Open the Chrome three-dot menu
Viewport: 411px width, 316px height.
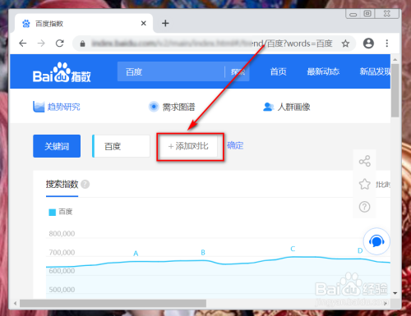point(387,44)
